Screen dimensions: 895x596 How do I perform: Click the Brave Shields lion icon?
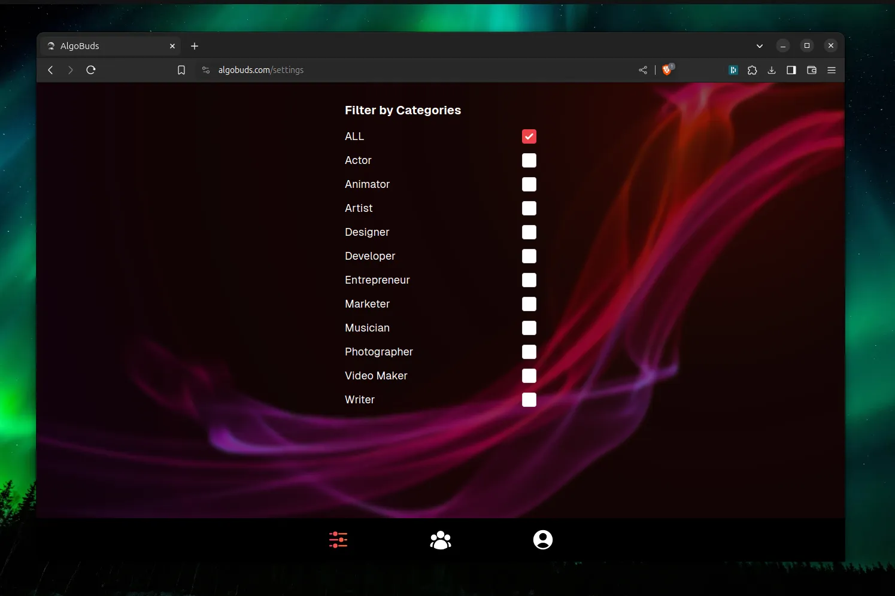(667, 70)
